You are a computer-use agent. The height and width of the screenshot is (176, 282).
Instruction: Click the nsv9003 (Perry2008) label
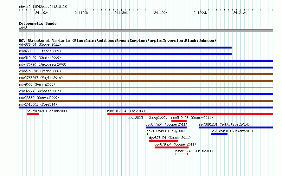tap(37, 84)
